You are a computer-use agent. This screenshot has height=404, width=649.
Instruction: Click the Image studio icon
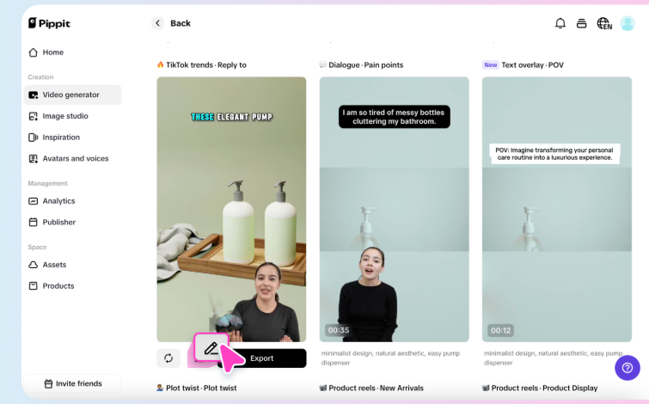point(34,116)
